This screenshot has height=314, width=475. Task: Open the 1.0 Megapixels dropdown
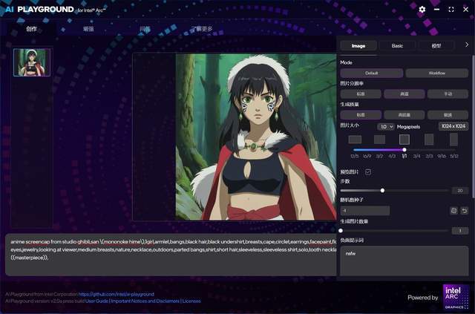pos(386,127)
